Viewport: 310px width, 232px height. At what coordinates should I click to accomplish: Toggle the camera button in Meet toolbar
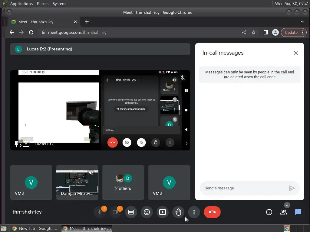tap(115, 212)
